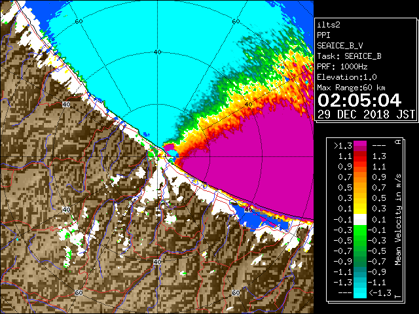419x314 pixels.
Task: Pick the bright green legend swatch
Action: click(360, 230)
